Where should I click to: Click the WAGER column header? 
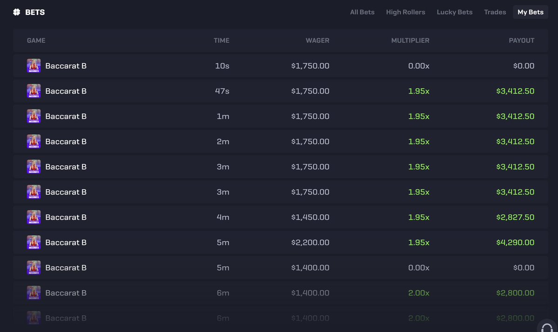(317, 41)
